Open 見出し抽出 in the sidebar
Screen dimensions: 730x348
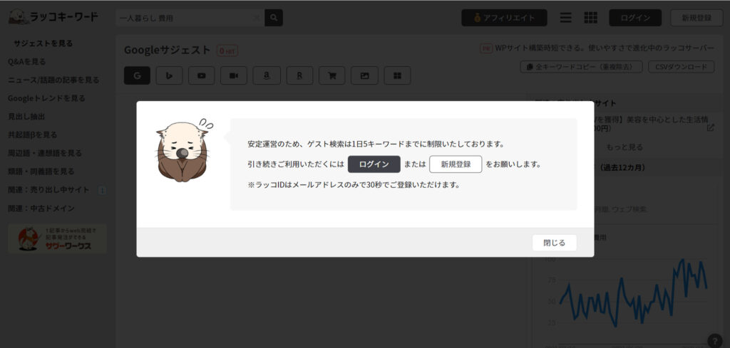coord(26,117)
